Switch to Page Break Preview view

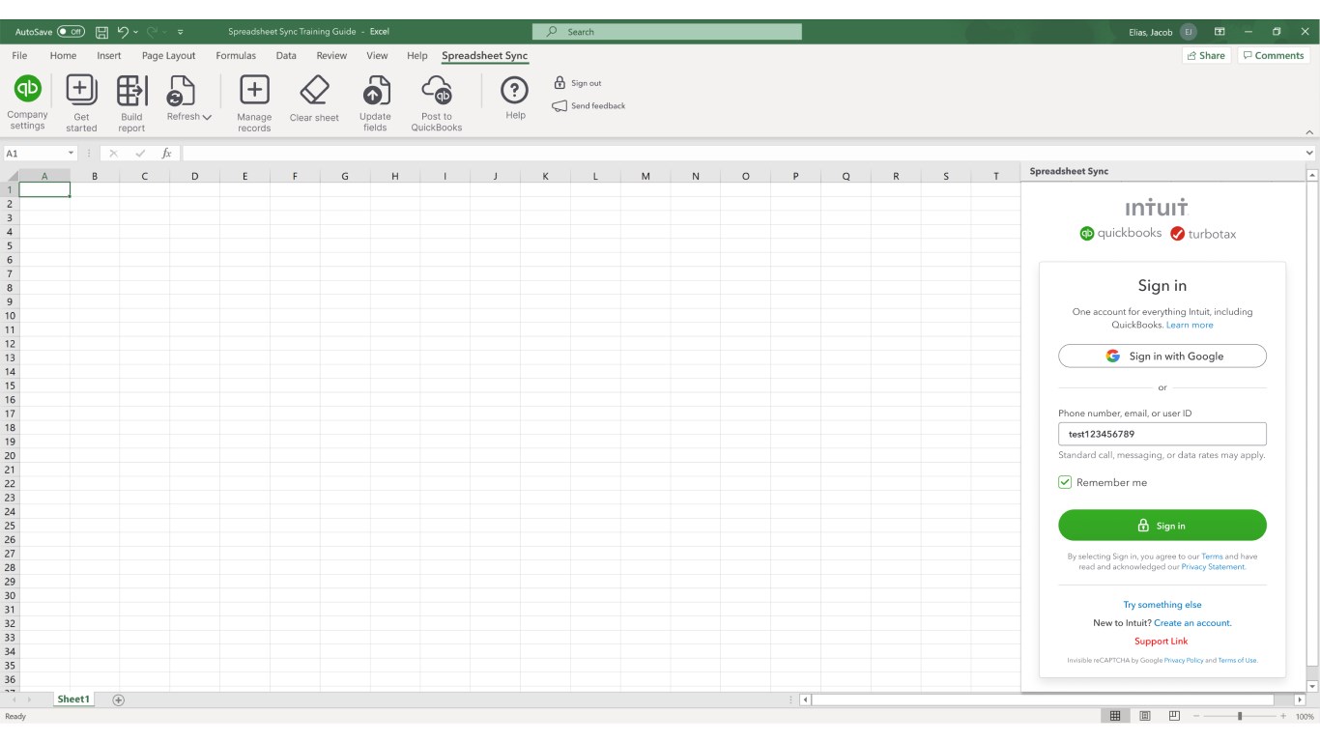pyautogui.click(x=1174, y=716)
